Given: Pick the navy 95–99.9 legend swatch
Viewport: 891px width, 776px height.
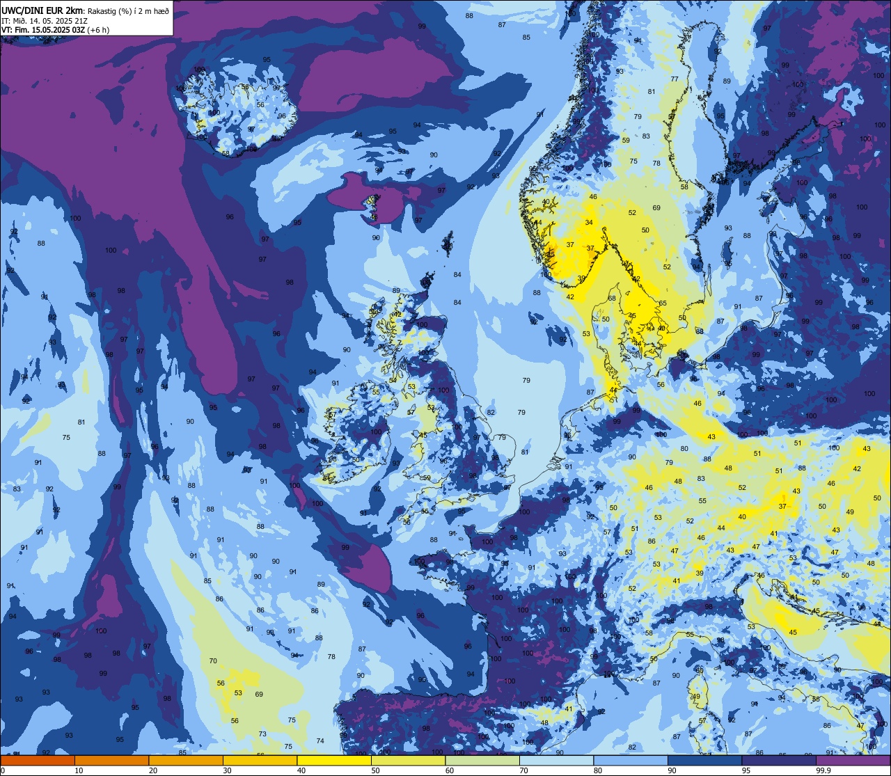Looking at the screenshot, I should pos(779,760).
